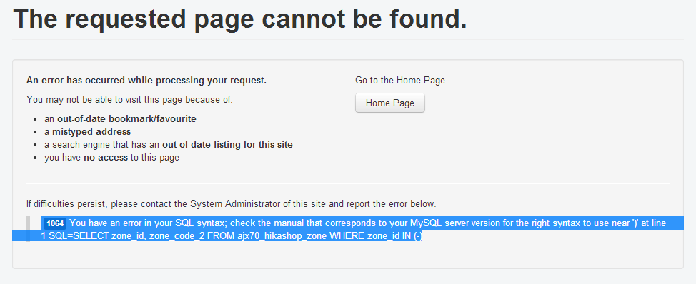The width and height of the screenshot is (696, 284).
Task: Click the 'An error has occurred' bold line
Action: pyautogui.click(x=146, y=81)
